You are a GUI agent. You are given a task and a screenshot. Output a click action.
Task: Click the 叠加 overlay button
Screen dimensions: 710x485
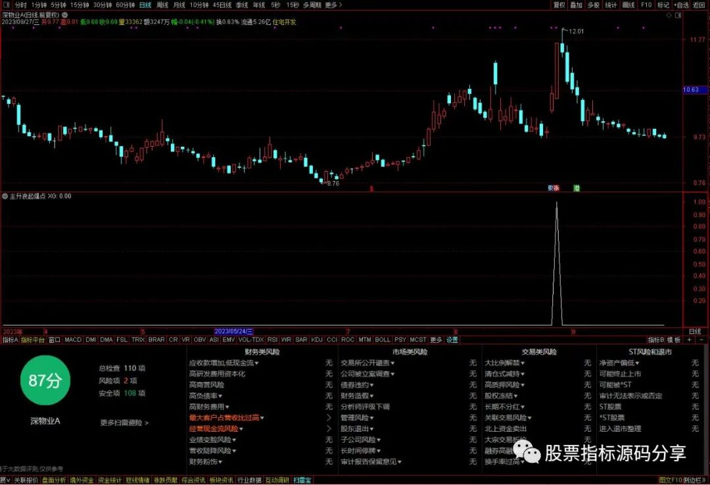click(576, 5)
